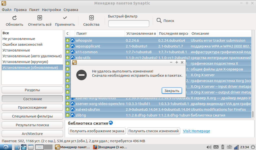Image resolution: width=256 pixels, height=150 pixels.
Task: Click the Обновить reload icon
Action: click(14, 18)
